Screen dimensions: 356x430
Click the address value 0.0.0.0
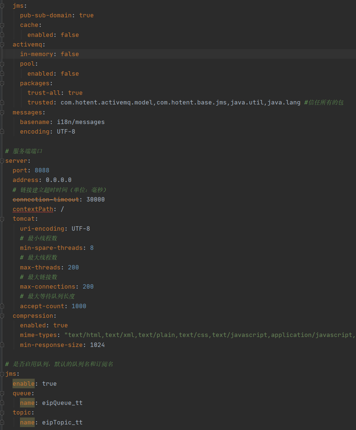[58, 180]
